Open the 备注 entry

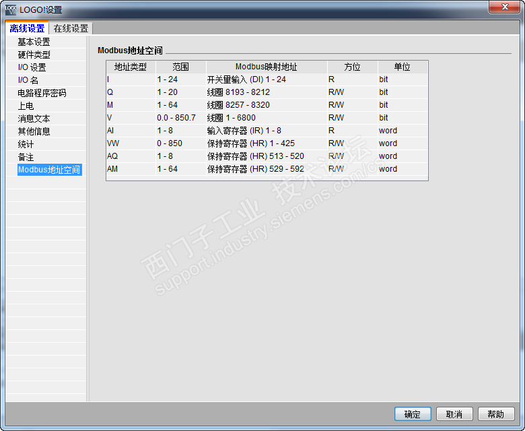click(x=26, y=157)
